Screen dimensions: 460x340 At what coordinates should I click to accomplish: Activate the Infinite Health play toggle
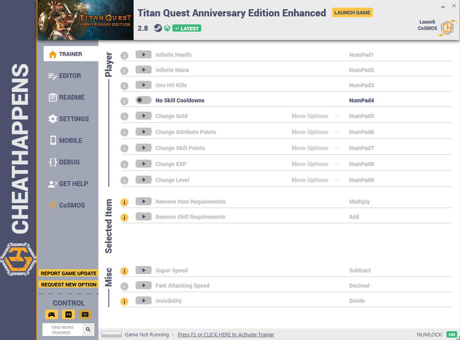pyautogui.click(x=143, y=55)
